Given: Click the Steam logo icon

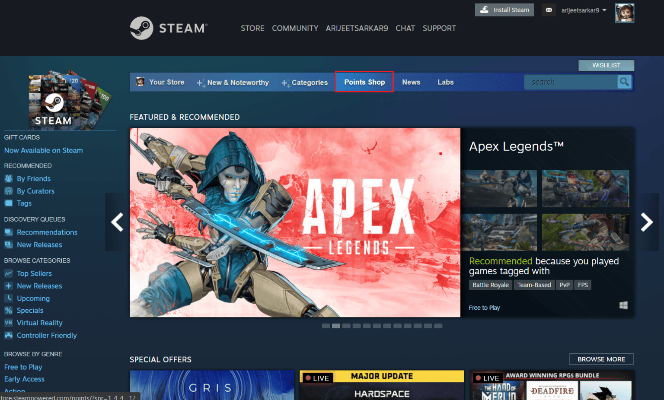Looking at the screenshot, I should (143, 28).
